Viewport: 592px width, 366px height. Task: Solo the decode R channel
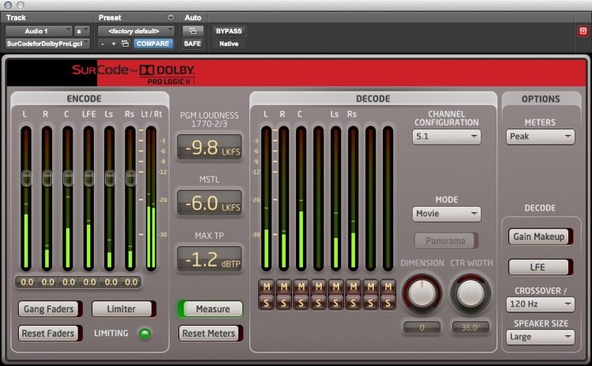pos(284,303)
